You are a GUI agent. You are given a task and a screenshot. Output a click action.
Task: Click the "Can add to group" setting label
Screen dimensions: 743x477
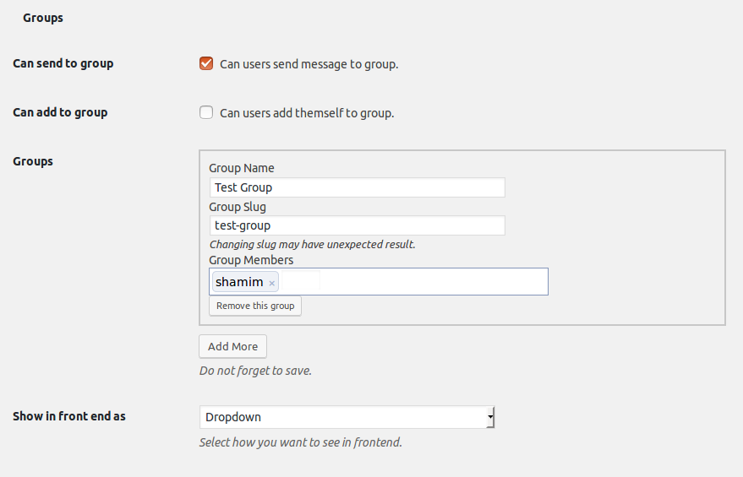tap(60, 112)
